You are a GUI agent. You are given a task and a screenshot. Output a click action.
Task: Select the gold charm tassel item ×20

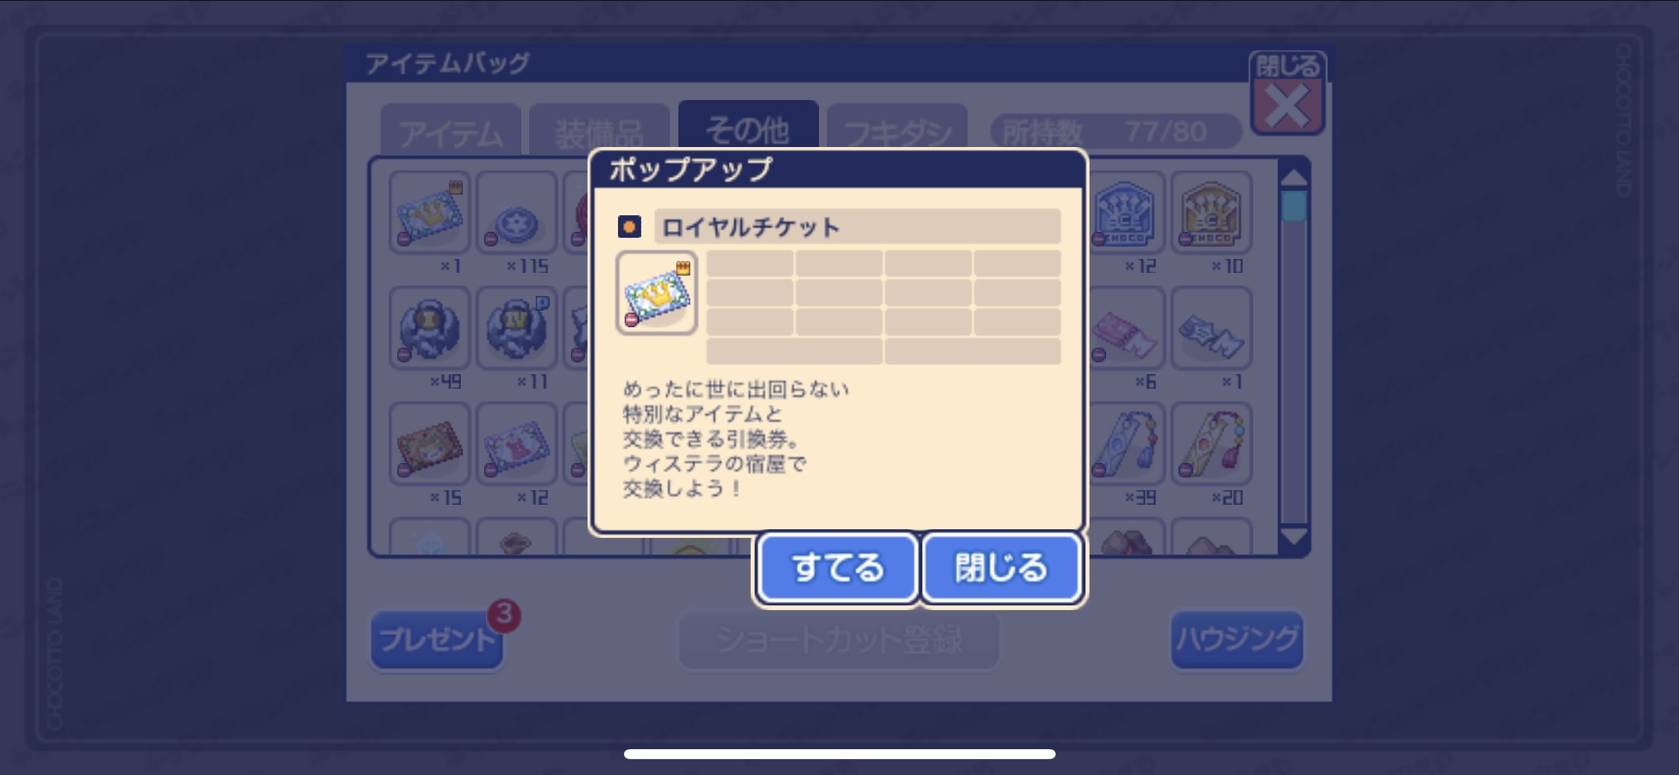(1212, 444)
